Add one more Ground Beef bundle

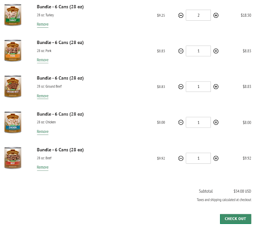click(x=216, y=86)
